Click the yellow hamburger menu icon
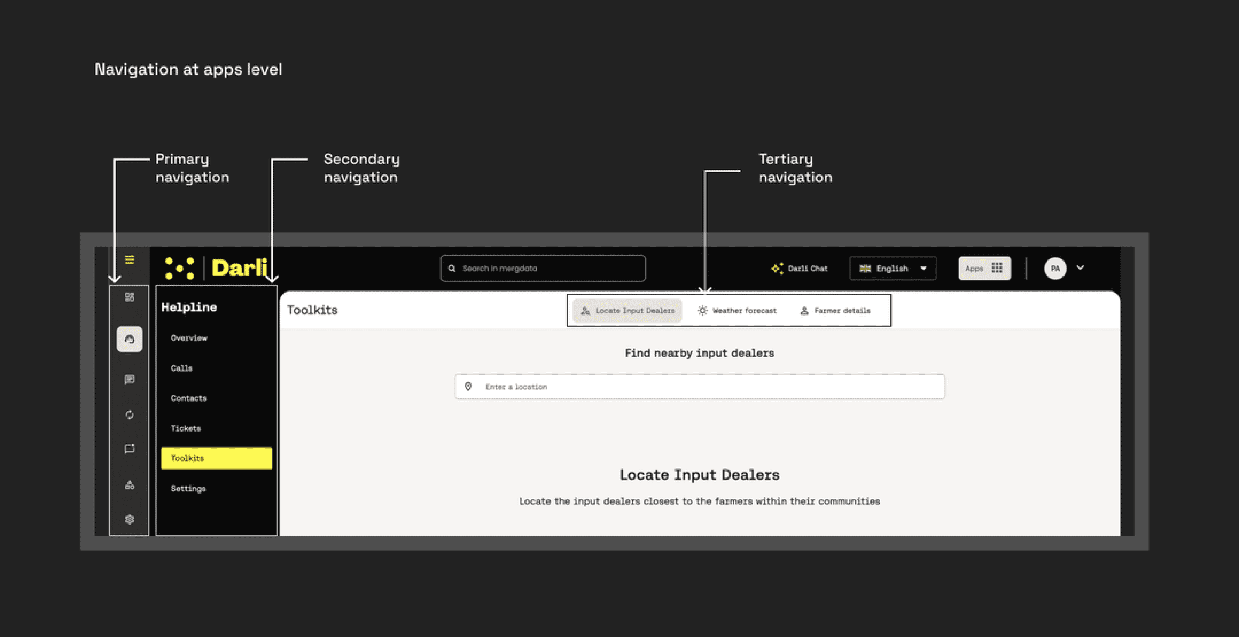The height and width of the screenshot is (637, 1239). (129, 260)
